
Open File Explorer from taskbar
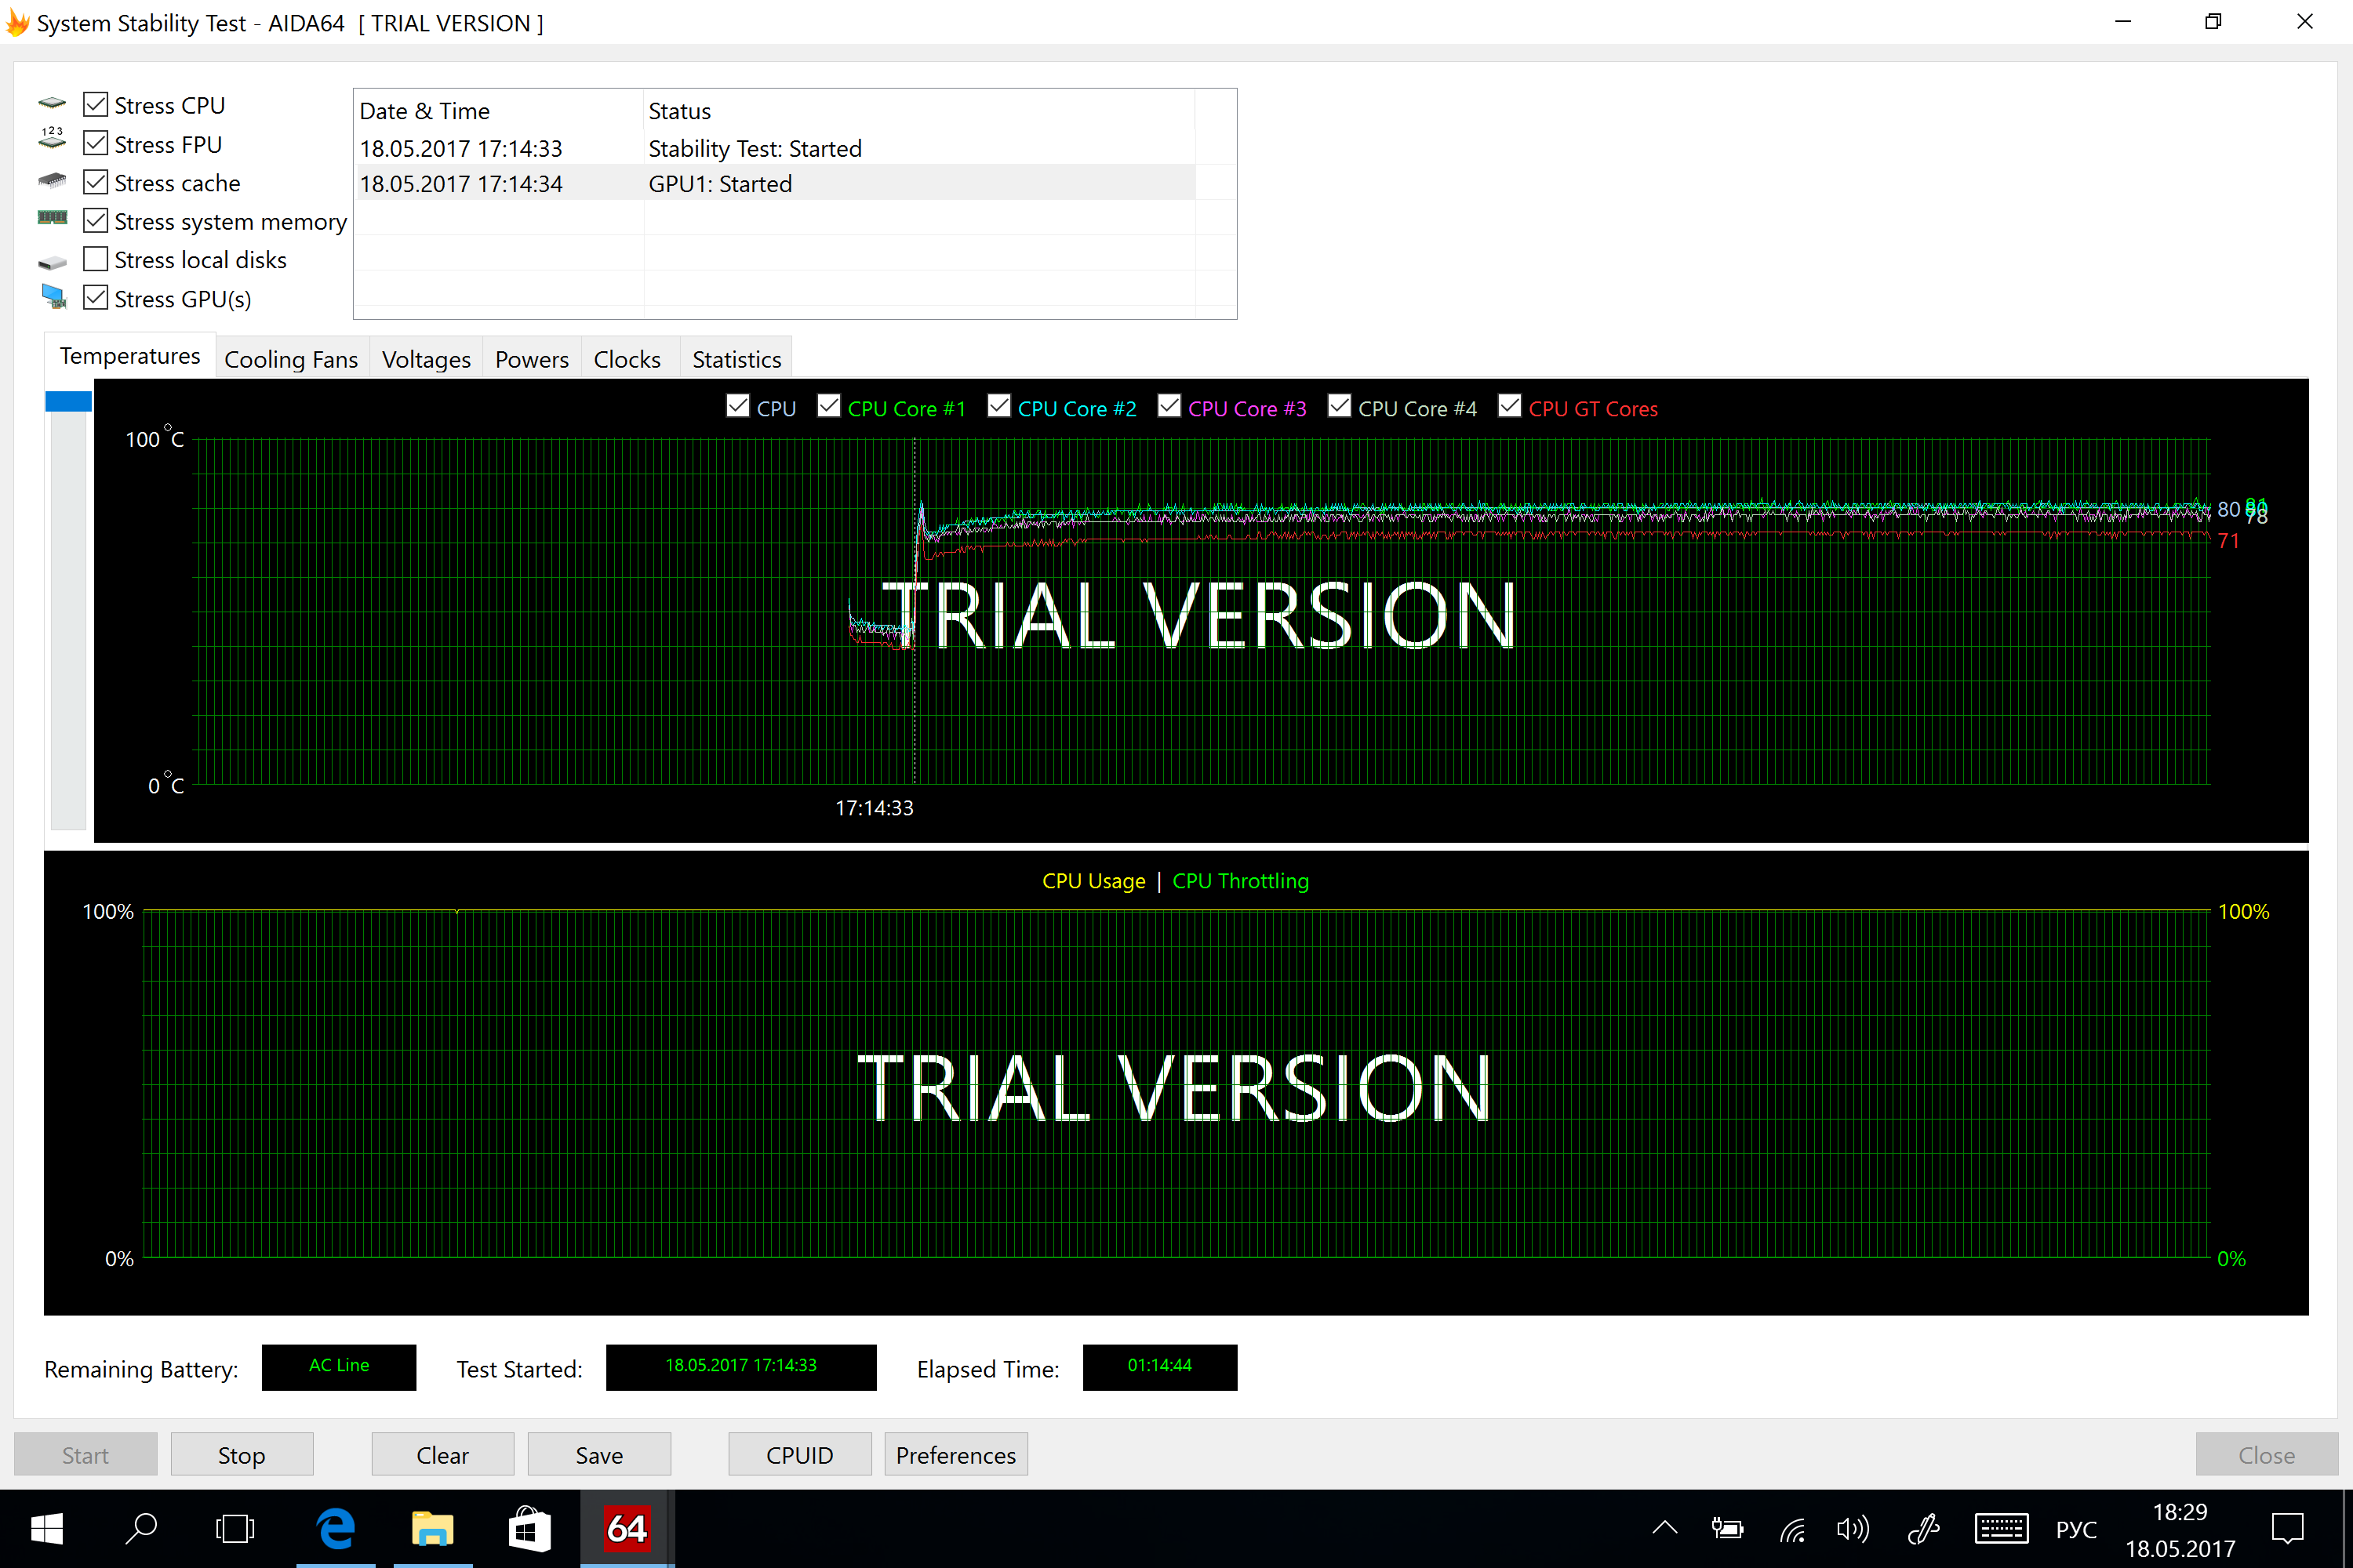432,1528
